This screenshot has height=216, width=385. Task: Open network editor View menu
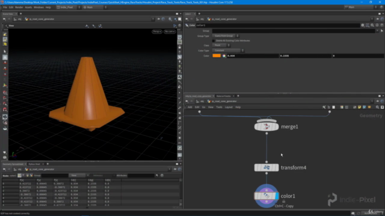[211, 107]
